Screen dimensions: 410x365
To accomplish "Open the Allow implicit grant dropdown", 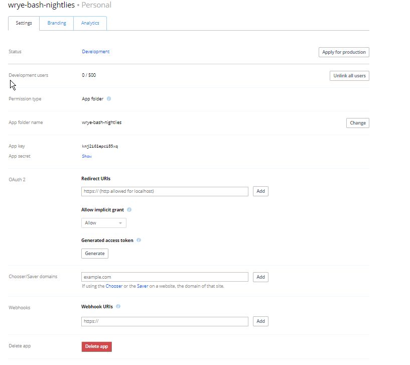I will click(x=104, y=223).
